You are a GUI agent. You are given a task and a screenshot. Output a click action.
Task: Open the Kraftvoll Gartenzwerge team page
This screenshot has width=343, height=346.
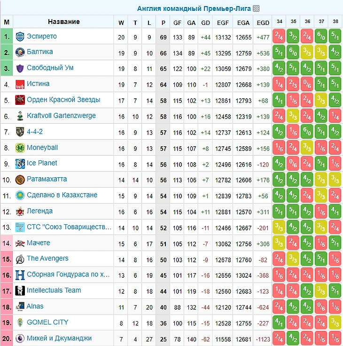coord(61,116)
